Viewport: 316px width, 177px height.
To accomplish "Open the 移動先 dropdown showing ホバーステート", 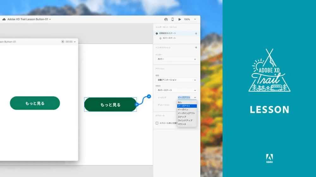I will click(x=177, y=90).
